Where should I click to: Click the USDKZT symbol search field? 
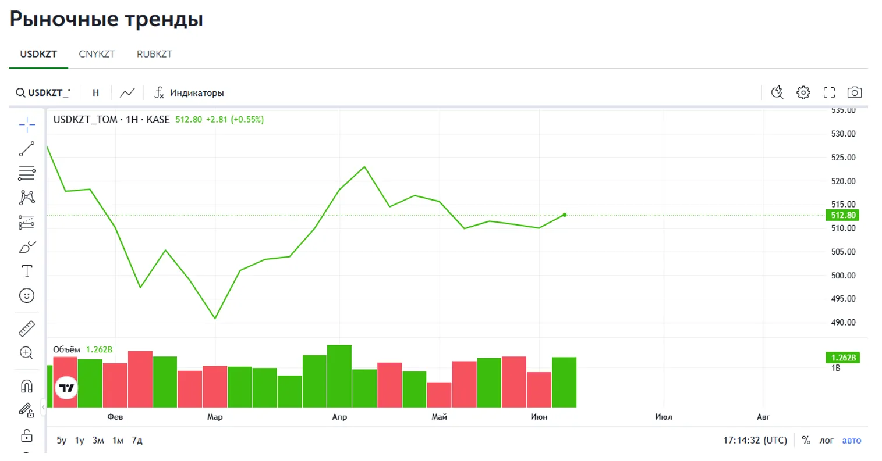click(44, 92)
